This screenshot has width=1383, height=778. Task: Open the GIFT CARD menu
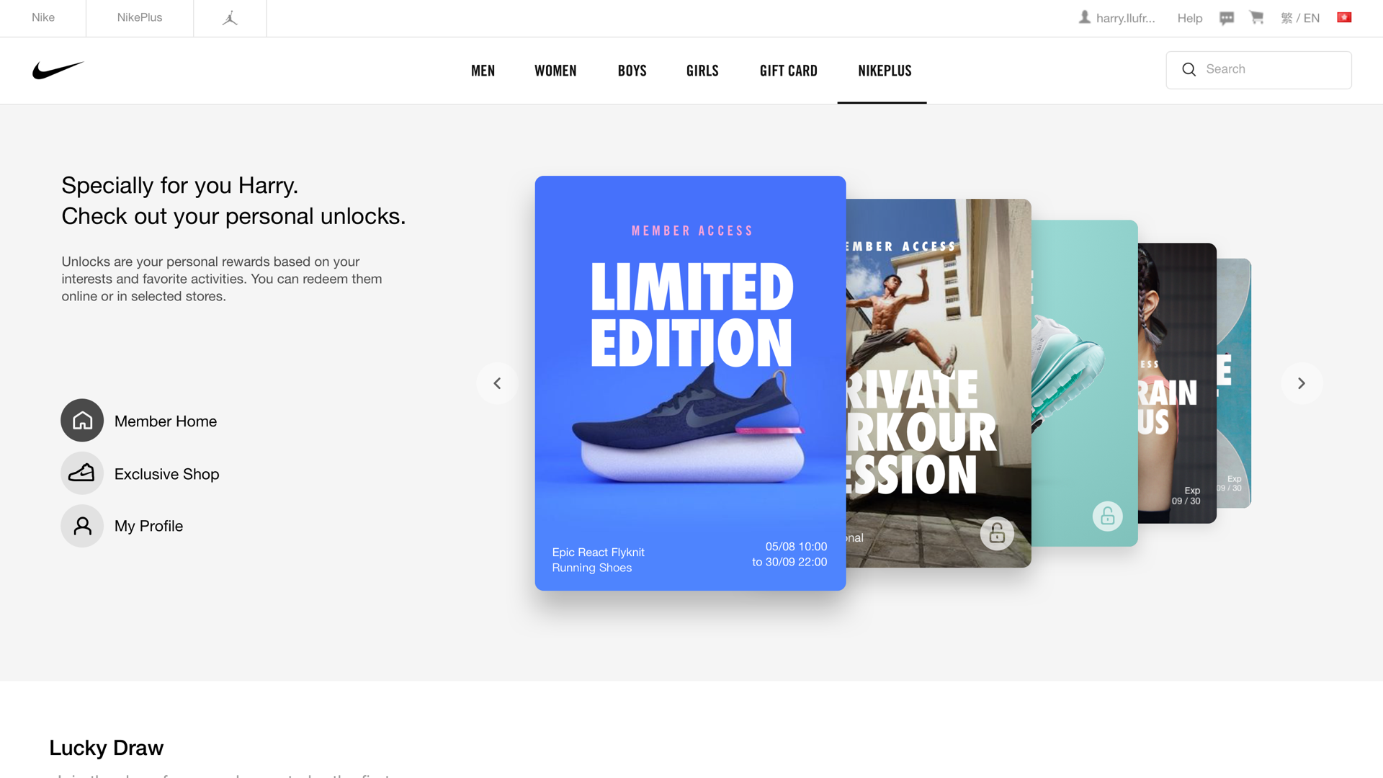(789, 71)
